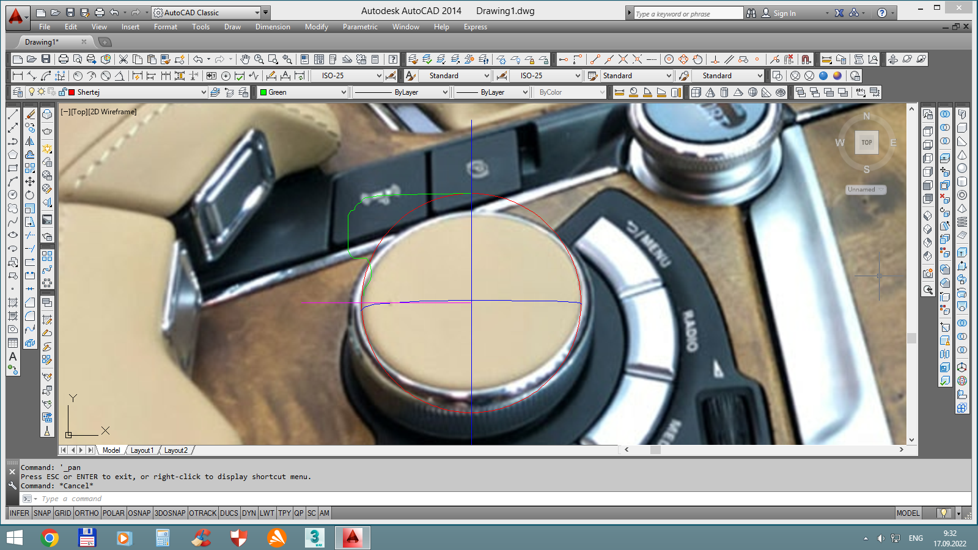Toggle OSNAP in status bar

(139, 513)
